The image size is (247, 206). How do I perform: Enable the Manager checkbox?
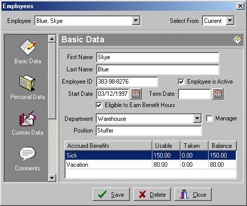[209, 118]
